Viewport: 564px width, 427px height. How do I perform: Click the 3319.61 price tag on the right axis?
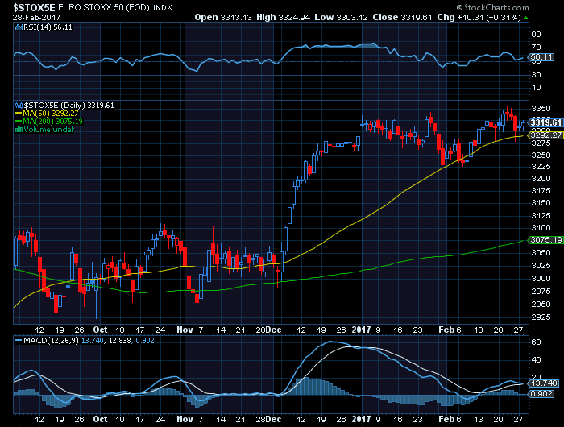click(x=545, y=123)
